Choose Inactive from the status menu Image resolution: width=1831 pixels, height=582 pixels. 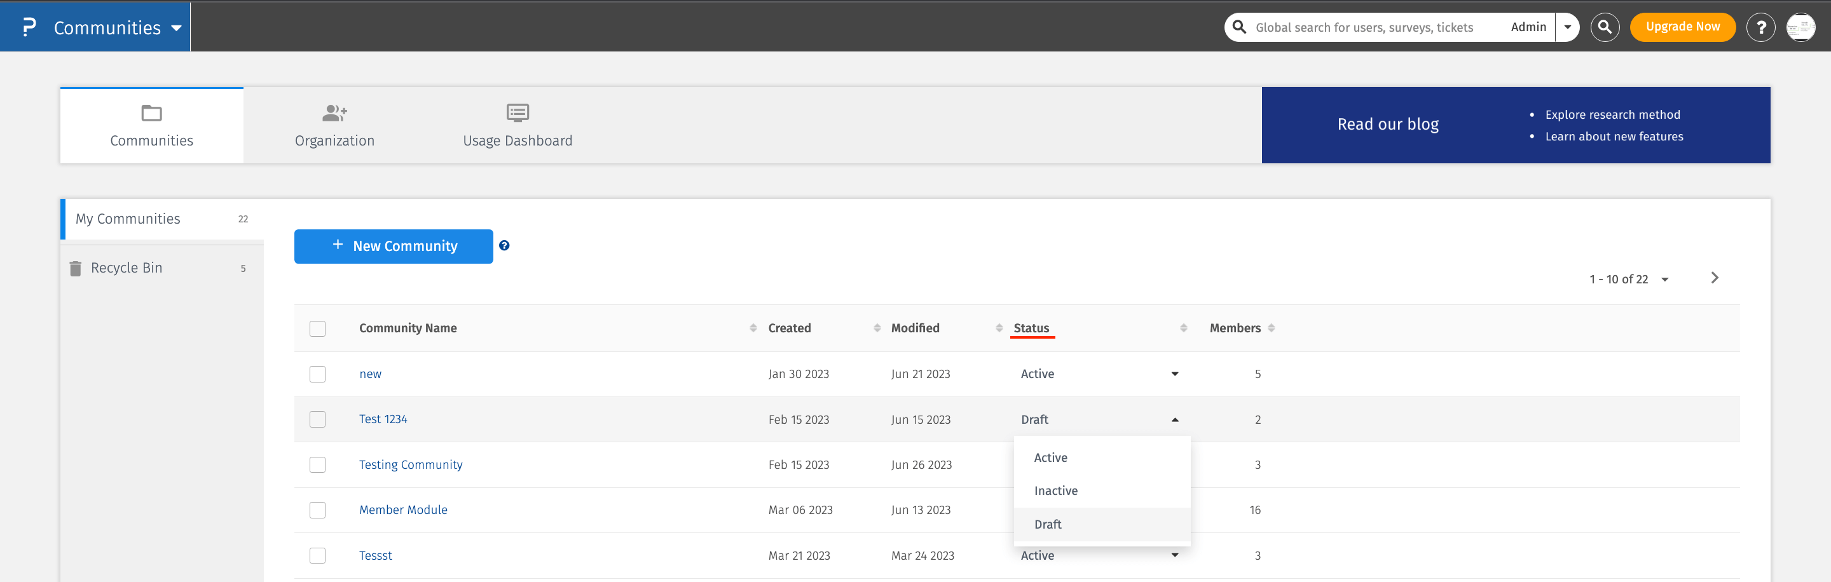coord(1055,491)
